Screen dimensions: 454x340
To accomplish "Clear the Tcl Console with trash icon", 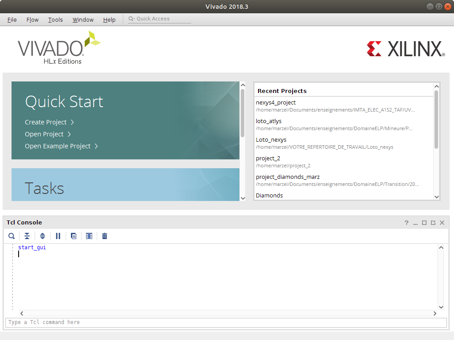I will pyautogui.click(x=105, y=236).
